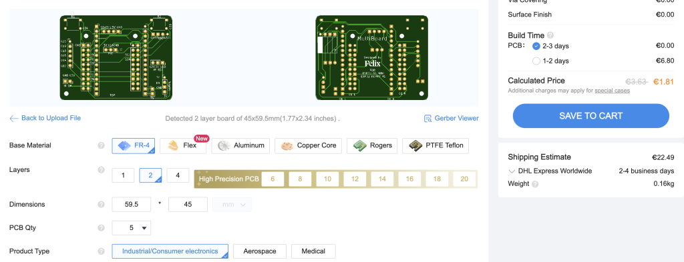This screenshot has width=684, height=262.
Task: Click the SAVE TO CART button
Action: pos(590,116)
